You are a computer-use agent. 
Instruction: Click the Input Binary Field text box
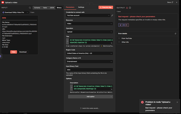pos(89,70)
